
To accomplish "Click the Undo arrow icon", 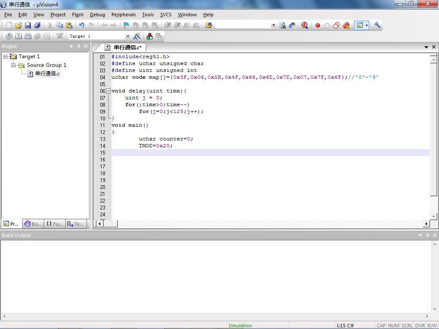I will [81, 25].
